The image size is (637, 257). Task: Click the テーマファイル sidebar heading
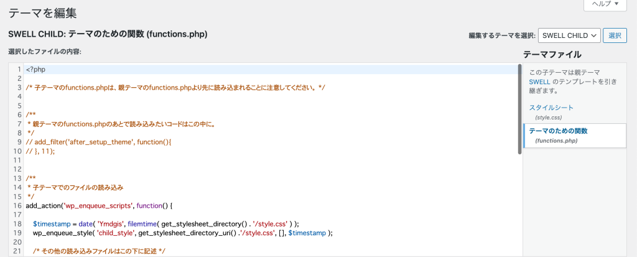(x=552, y=54)
